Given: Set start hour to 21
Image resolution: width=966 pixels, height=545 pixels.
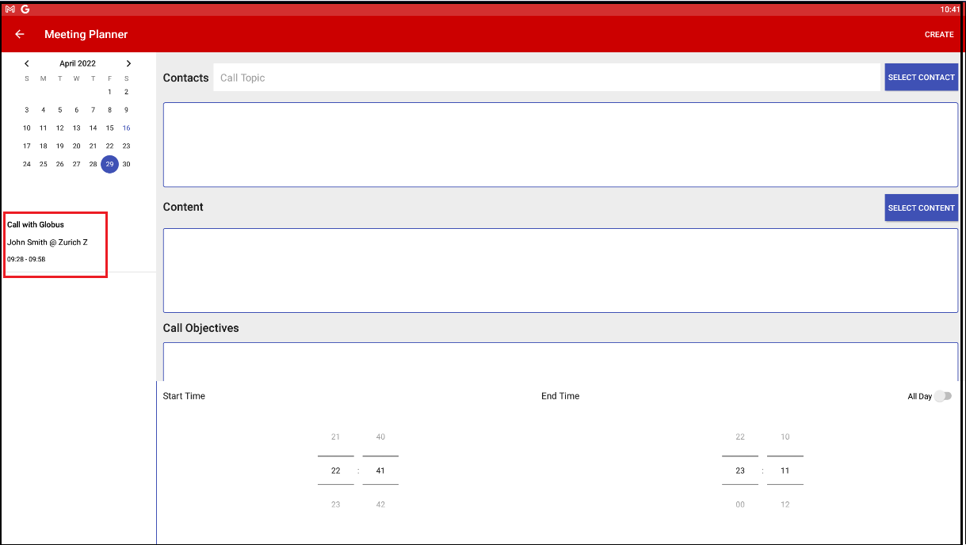Looking at the screenshot, I should [335, 436].
